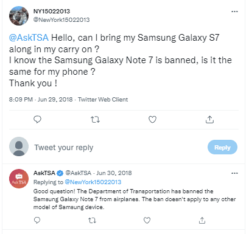Open the AskTSA avatar profile
This screenshot has height=234, width=249.
[19, 179]
